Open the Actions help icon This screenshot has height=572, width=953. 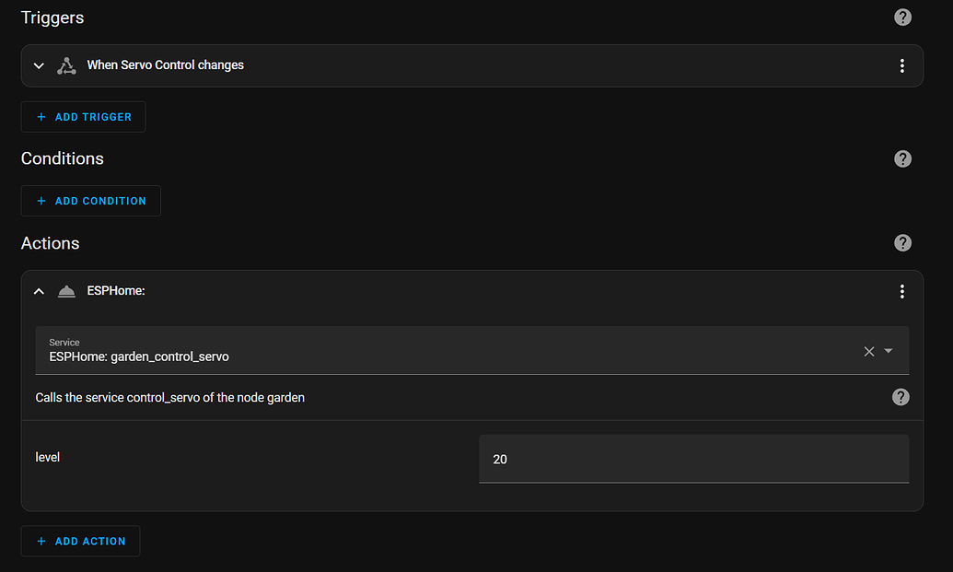pos(902,242)
